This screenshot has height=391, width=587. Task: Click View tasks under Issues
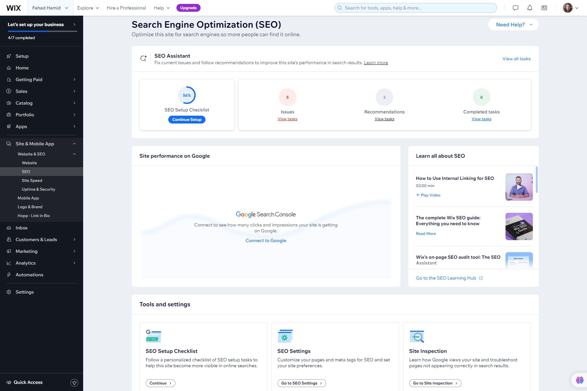pos(287,119)
